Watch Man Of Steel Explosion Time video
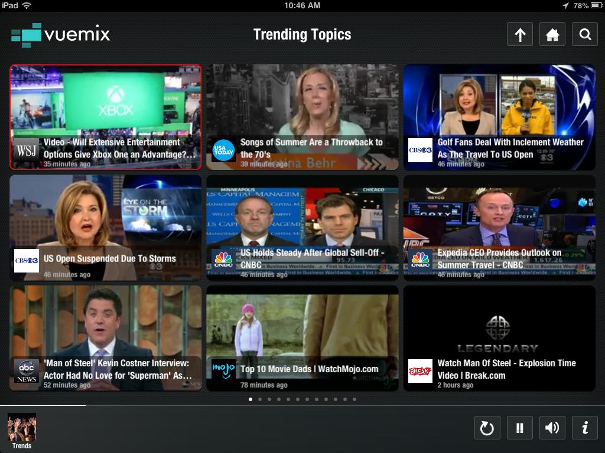Image resolution: width=605 pixels, height=453 pixels. click(499, 338)
